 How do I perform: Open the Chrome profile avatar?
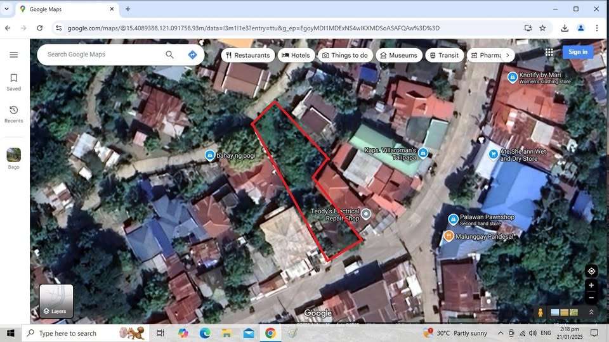pos(580,28)
